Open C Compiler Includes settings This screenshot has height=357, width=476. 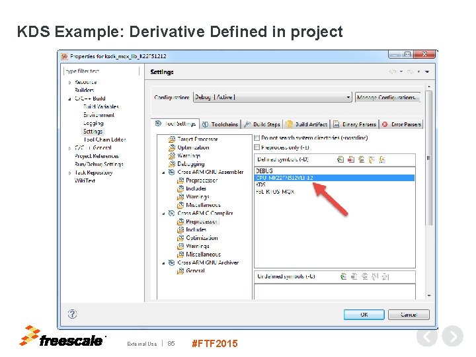[192, 229]
